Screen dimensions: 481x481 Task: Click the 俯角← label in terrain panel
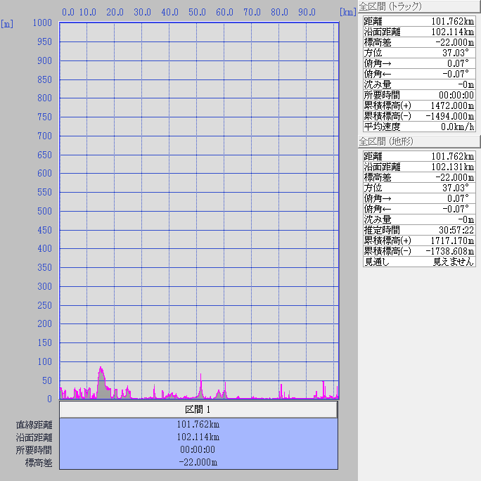pyautogui.click(x=378, y=210)
